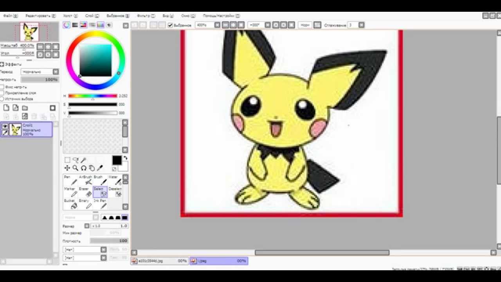Enable the clipping group checkbox
This screenshot has height=282, width=501.
point(2,93)
